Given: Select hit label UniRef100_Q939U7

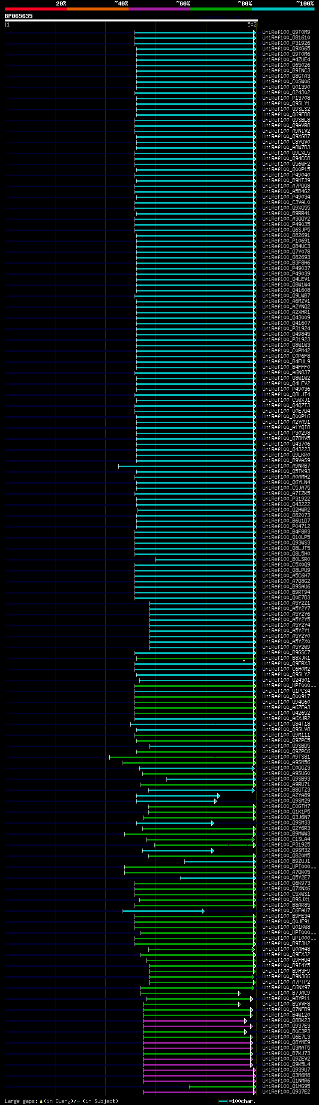Looking at the screenshot, I should pyautogui.click(x=286, y=1070).
